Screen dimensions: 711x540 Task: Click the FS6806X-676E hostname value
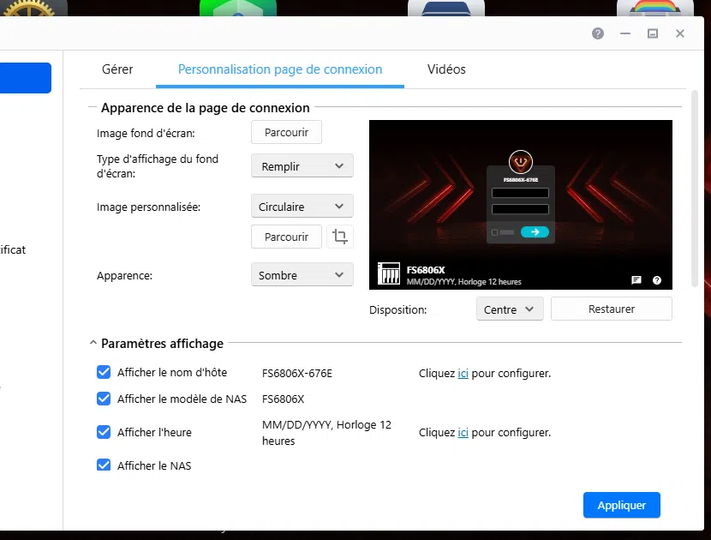[x=297, y=374]
